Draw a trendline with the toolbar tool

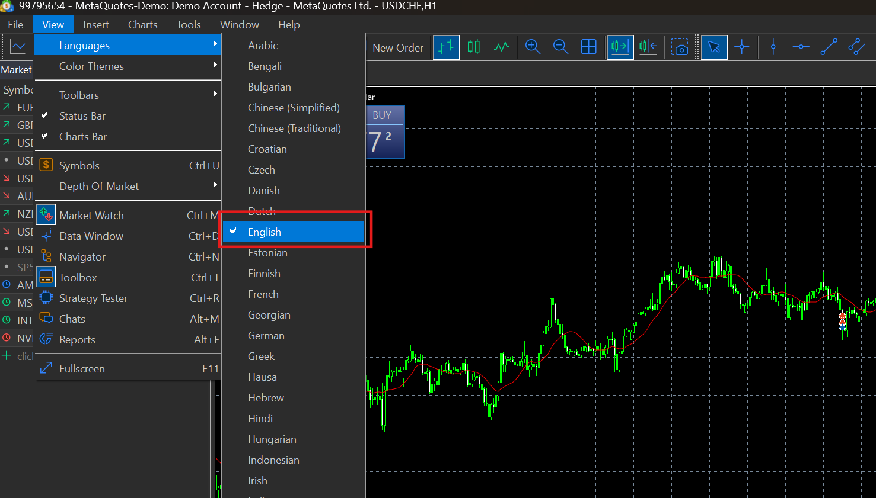[829, 47]
